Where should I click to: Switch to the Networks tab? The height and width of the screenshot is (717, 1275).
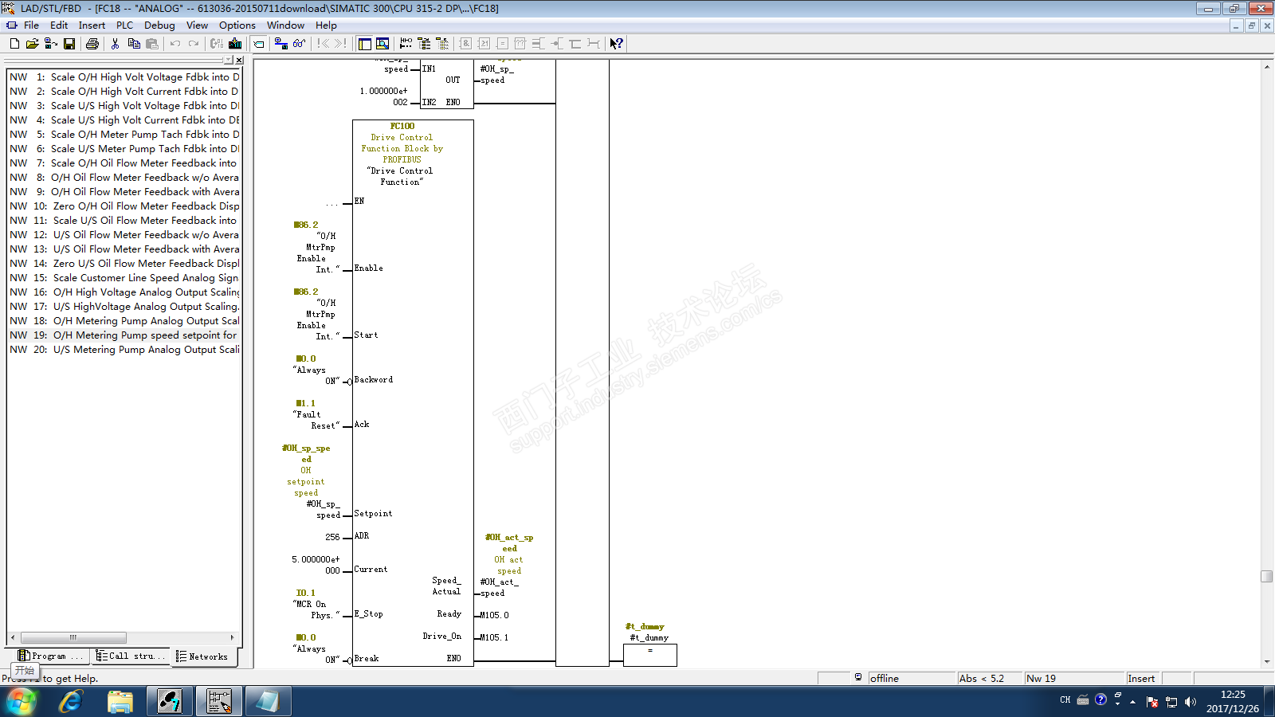[x=202, y=656]
